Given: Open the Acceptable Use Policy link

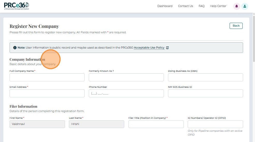Looking at the screenshot, I should pyautogui.click(x=149, y=48).
